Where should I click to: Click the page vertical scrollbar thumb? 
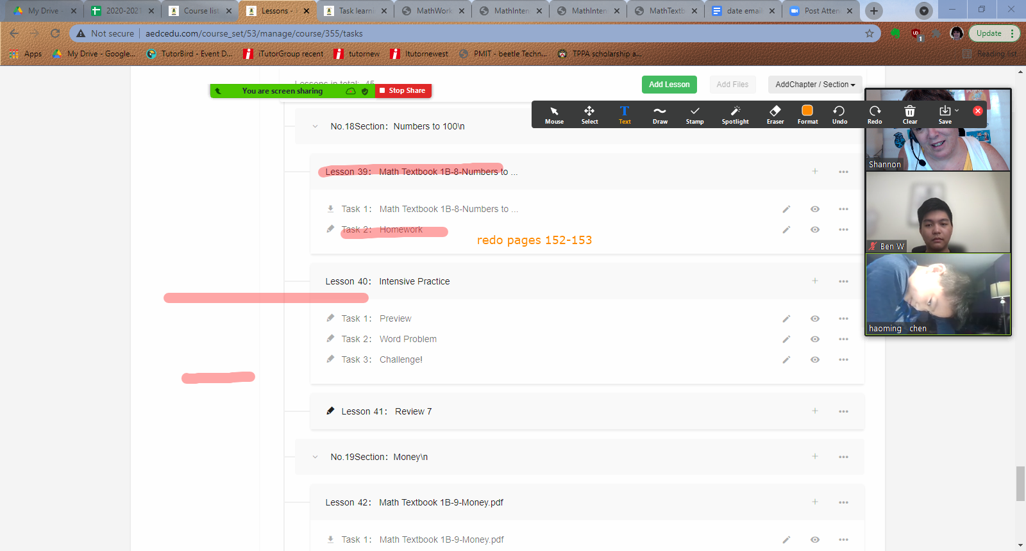1020,484
